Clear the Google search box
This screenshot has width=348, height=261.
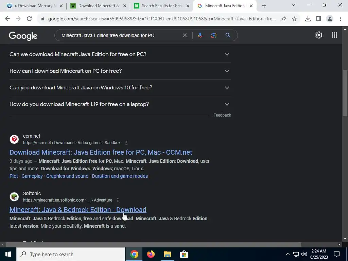click(x=185, y=35)
